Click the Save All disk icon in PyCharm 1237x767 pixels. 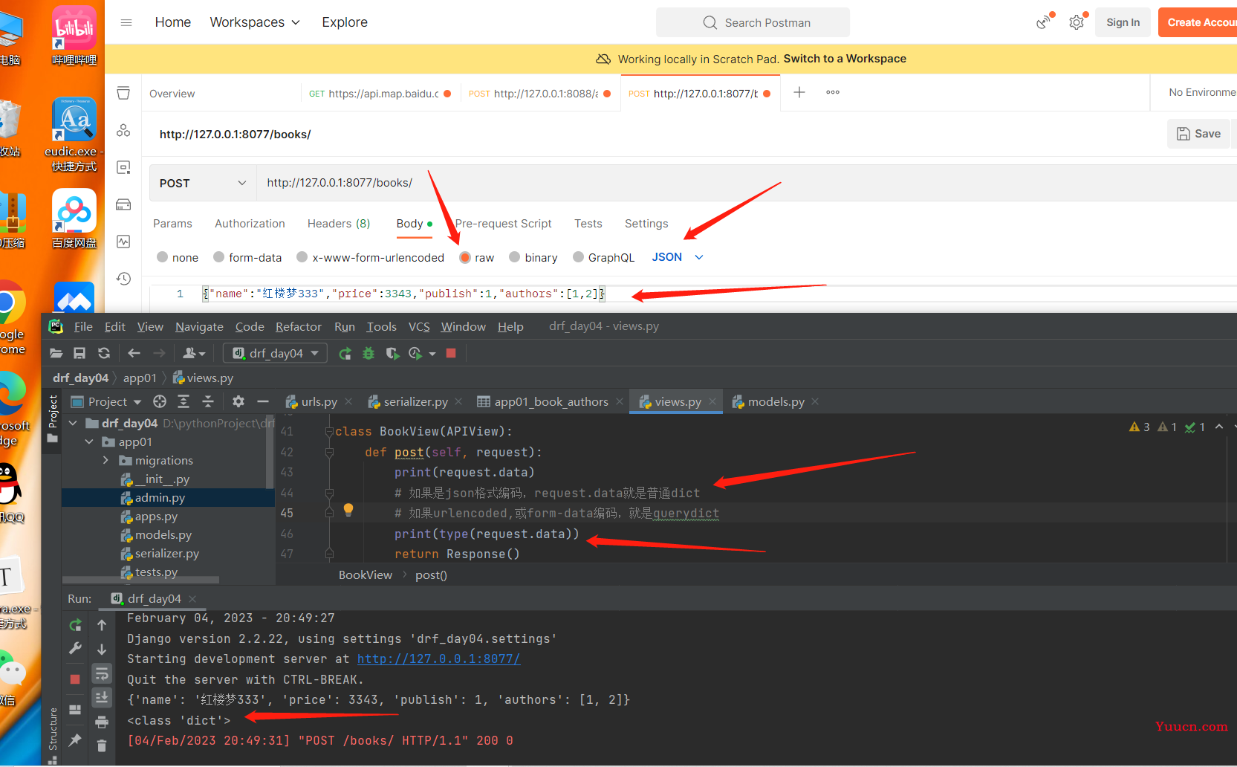79,354
